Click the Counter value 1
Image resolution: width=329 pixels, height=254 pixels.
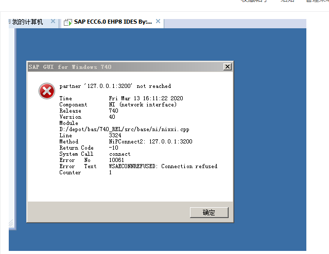point(110,172)
